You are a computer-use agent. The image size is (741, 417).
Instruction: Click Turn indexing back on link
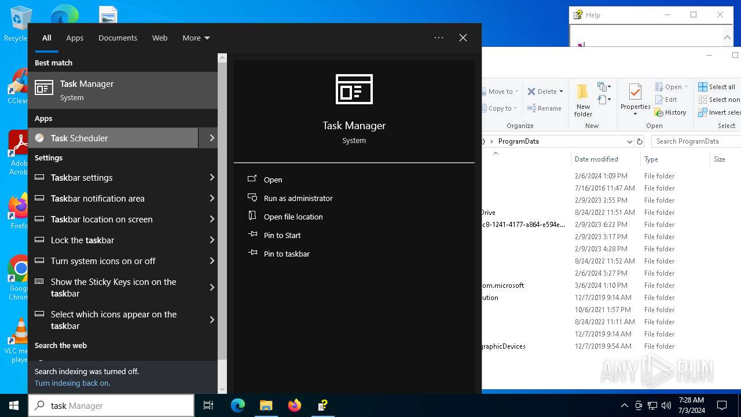pyautogui.click(x=72, y=383)
